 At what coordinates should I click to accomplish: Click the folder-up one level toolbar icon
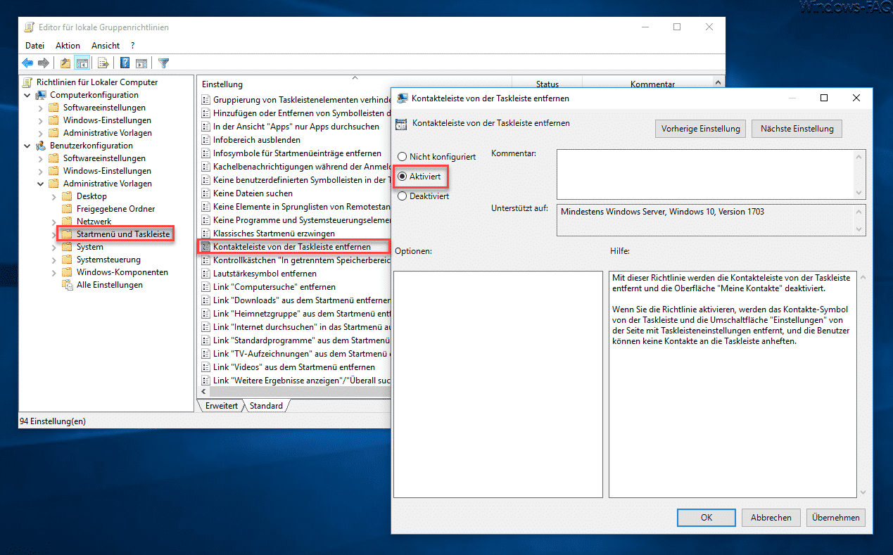[65, 63]
